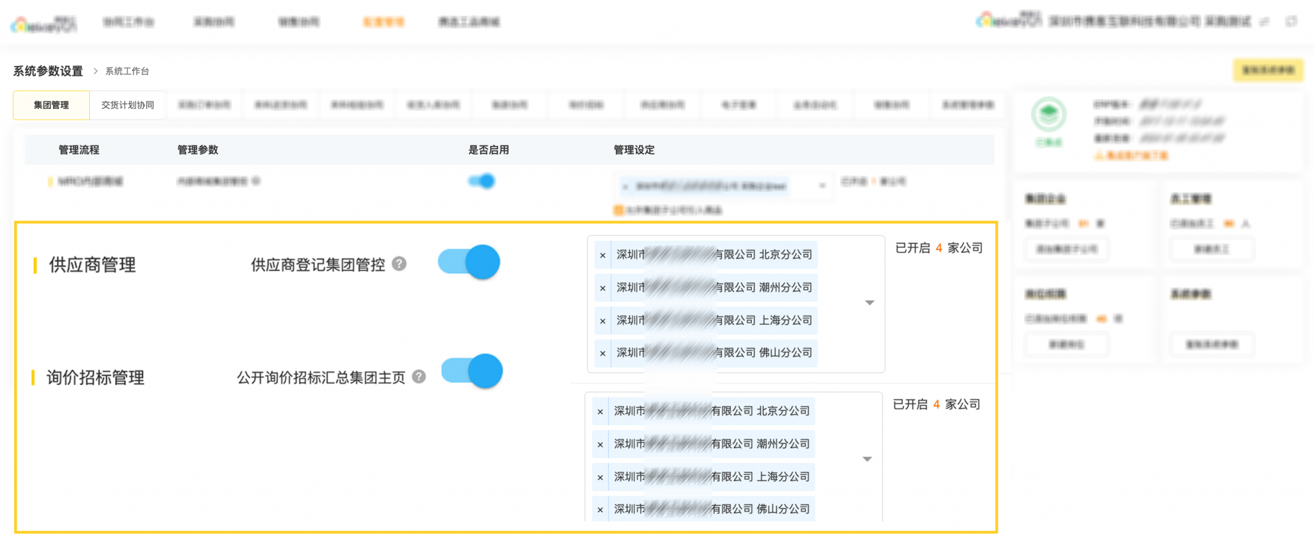Remove 北京分公司 tag in 询价招标管理 list
Screen dimensions: 1314x557
coord(600,412)
